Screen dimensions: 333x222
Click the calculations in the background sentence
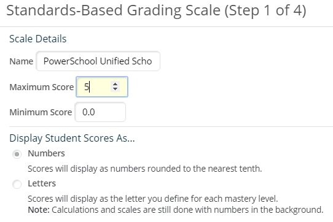click(187, 210)
